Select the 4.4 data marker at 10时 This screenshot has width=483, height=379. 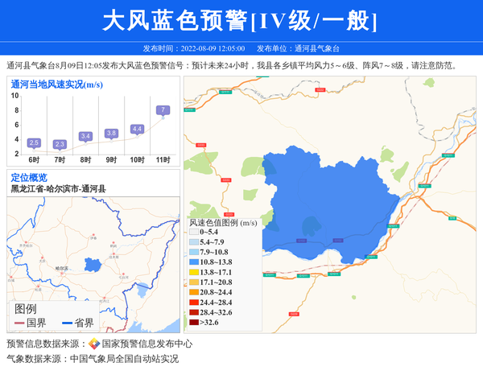tap(137, 129)
